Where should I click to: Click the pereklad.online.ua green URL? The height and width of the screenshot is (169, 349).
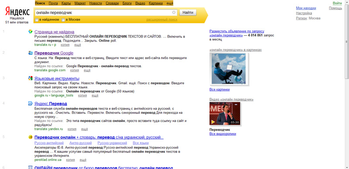click(48, 160)
